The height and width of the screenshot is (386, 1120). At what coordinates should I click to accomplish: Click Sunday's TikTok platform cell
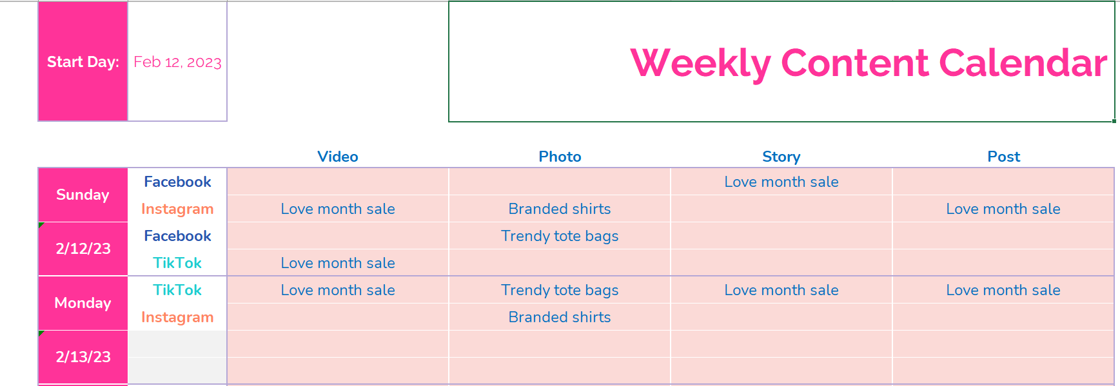point(177,263)
